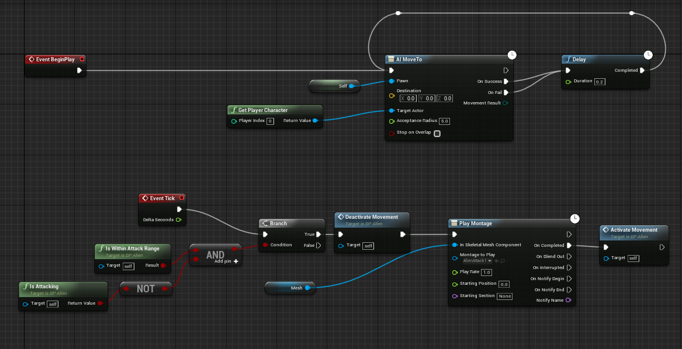
Task: Click the On Success execution pin
Action: click(506, 81)
